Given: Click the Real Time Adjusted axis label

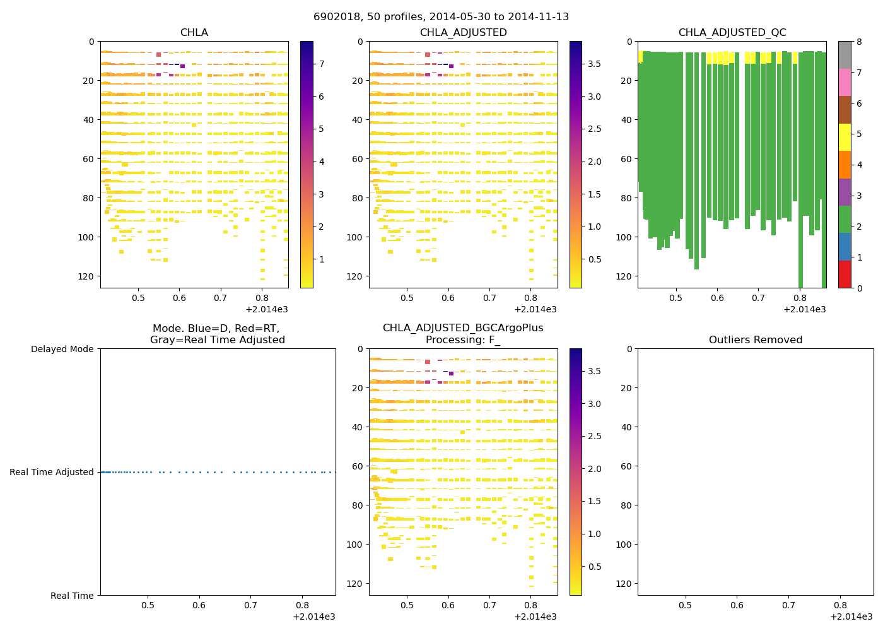Looking at the screenshot, I should point(52,472).
